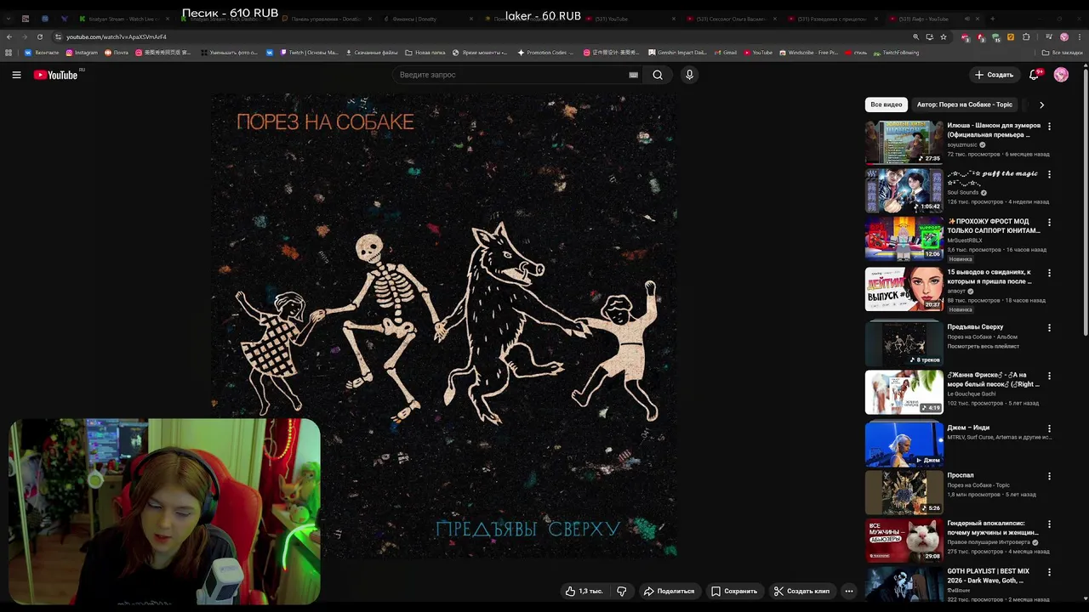Bookmark this page with star icon

pos(944,37)
